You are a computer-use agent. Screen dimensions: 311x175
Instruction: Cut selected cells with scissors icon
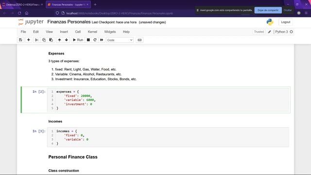[36, 40]
